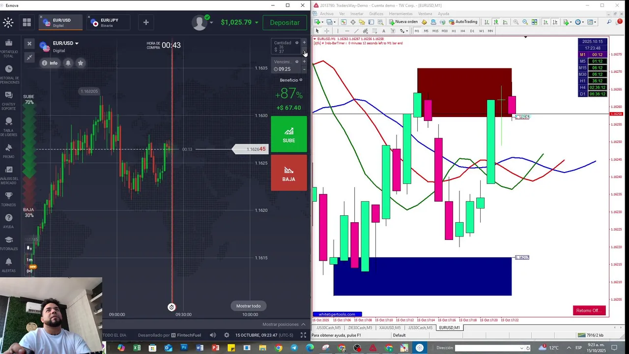Open the asset grid view icon

(x=27, y=22)
